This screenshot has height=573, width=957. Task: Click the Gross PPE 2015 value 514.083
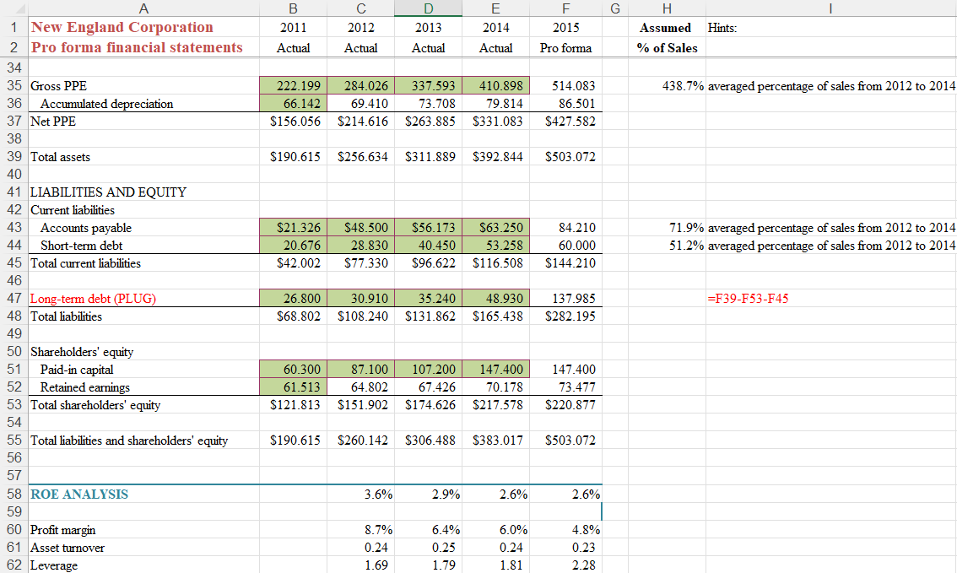[565, 86]
